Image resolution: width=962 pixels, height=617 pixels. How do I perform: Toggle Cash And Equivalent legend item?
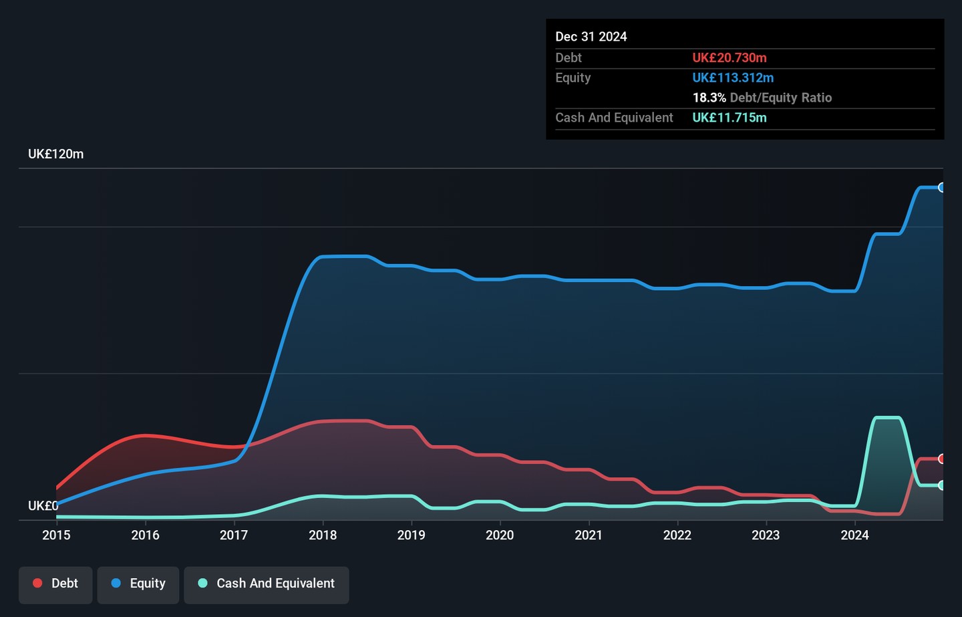click(267, 584)
